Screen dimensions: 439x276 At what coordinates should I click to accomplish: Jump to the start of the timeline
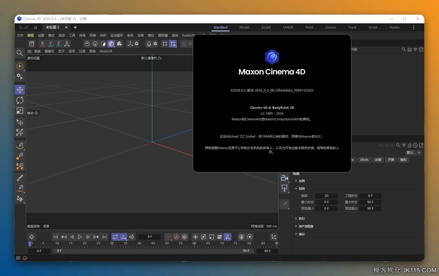pos(56,237)
